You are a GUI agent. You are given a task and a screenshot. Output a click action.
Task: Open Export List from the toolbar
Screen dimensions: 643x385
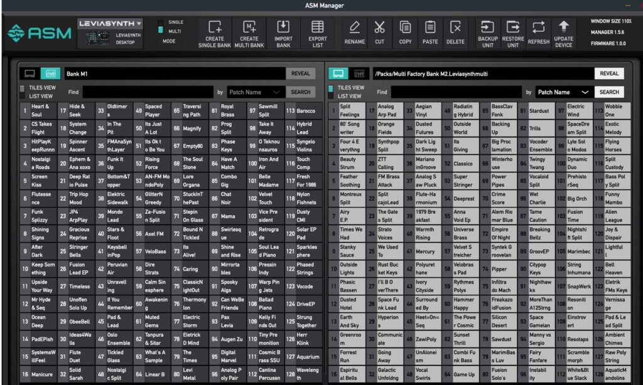318,27
